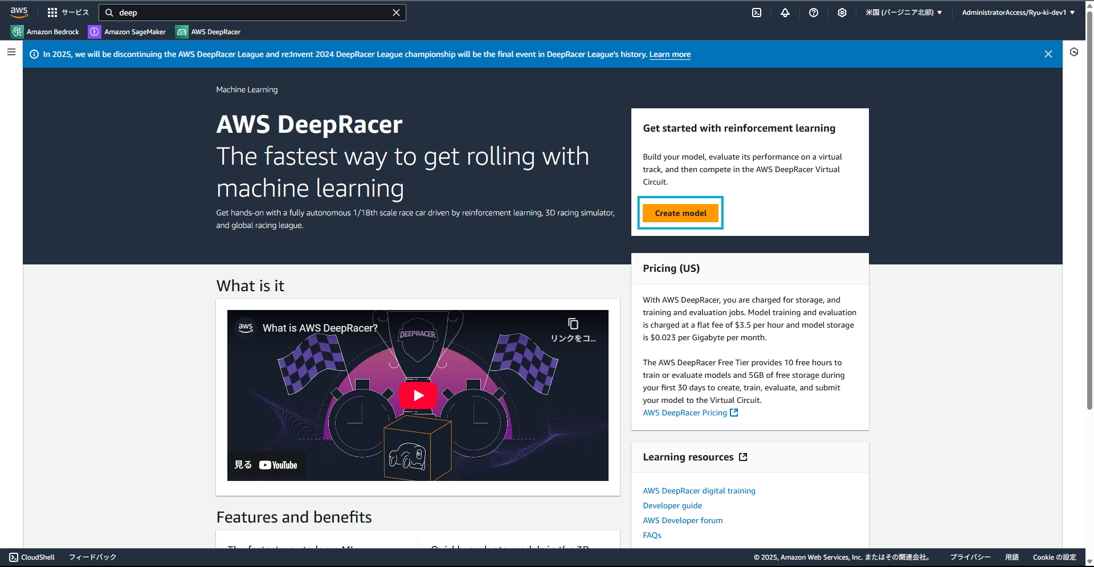The width and height of the screenshot is (1094, 567).
Task: Open the side navigation hamburger menu
Action: [x=11, y=52]
